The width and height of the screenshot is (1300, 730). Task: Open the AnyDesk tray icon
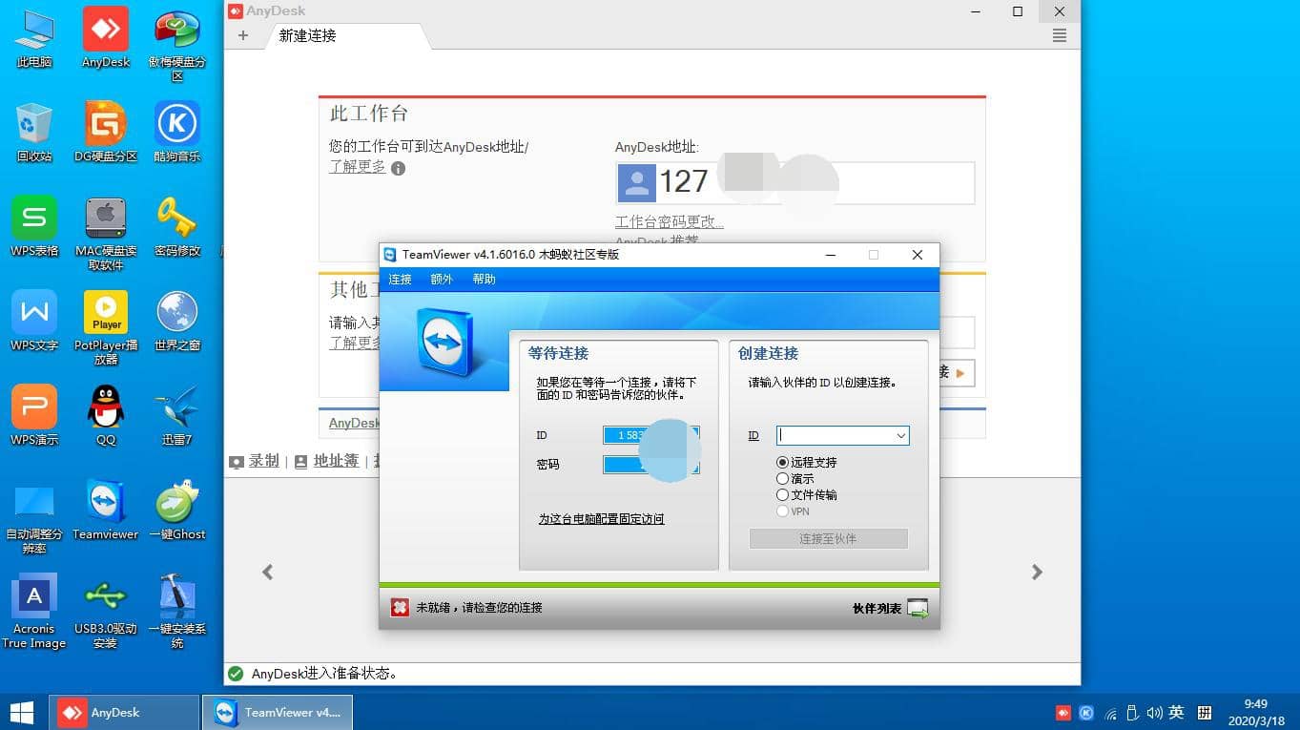[1062, 712]
